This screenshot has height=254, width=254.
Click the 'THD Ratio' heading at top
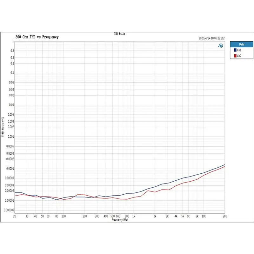(120, 34)
